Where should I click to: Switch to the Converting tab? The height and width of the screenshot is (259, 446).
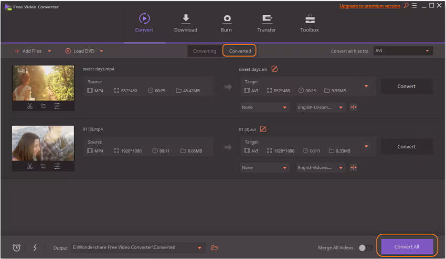[x=204, y=51]
